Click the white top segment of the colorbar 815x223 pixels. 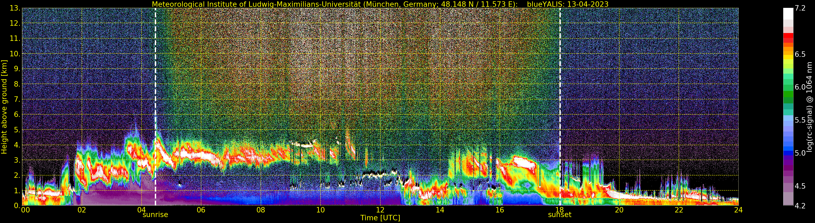pos(788,14)
